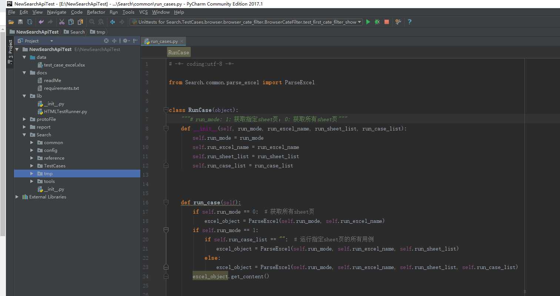
Task: Click the Save All toolbar icon
Action: [x=20, y=22]
